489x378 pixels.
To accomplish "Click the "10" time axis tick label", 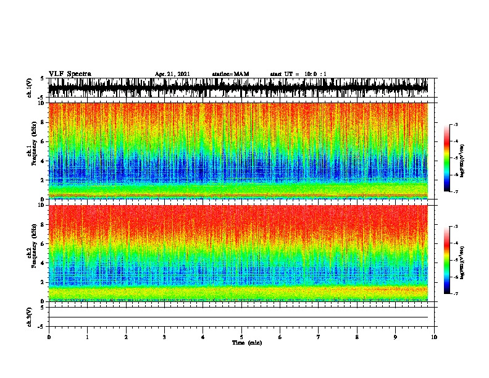I will pos(434,337).
